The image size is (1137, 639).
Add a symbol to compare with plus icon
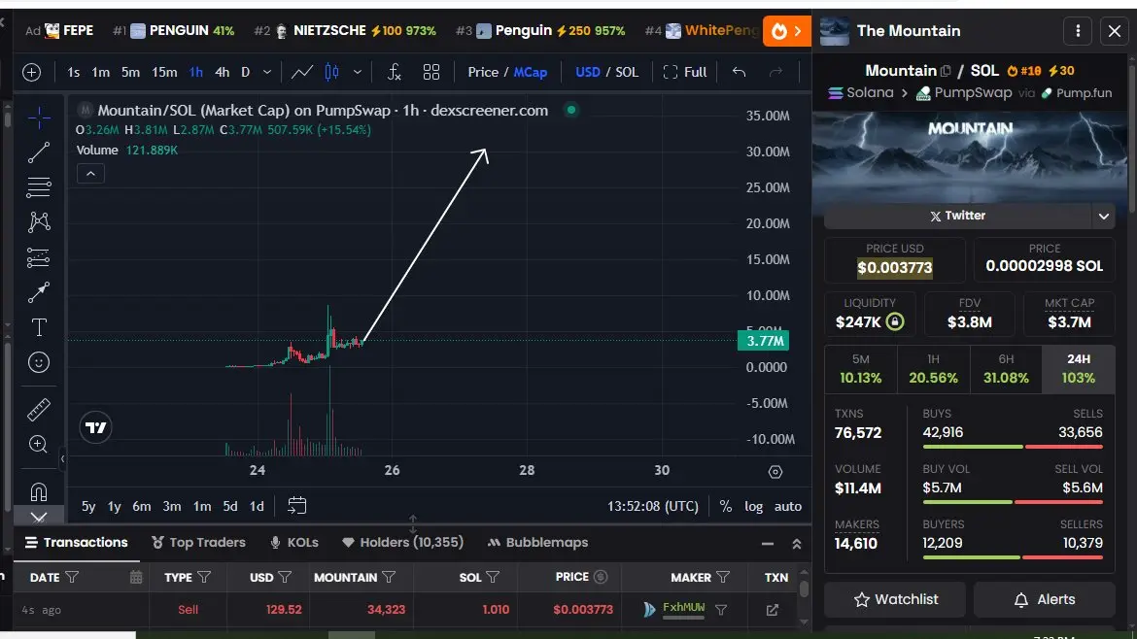coord(31,72)
